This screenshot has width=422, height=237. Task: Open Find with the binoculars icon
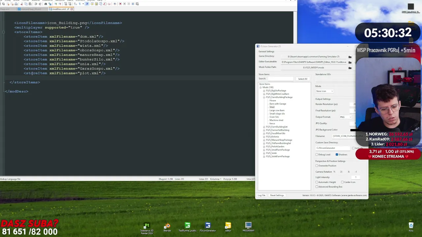coord(45,4)
